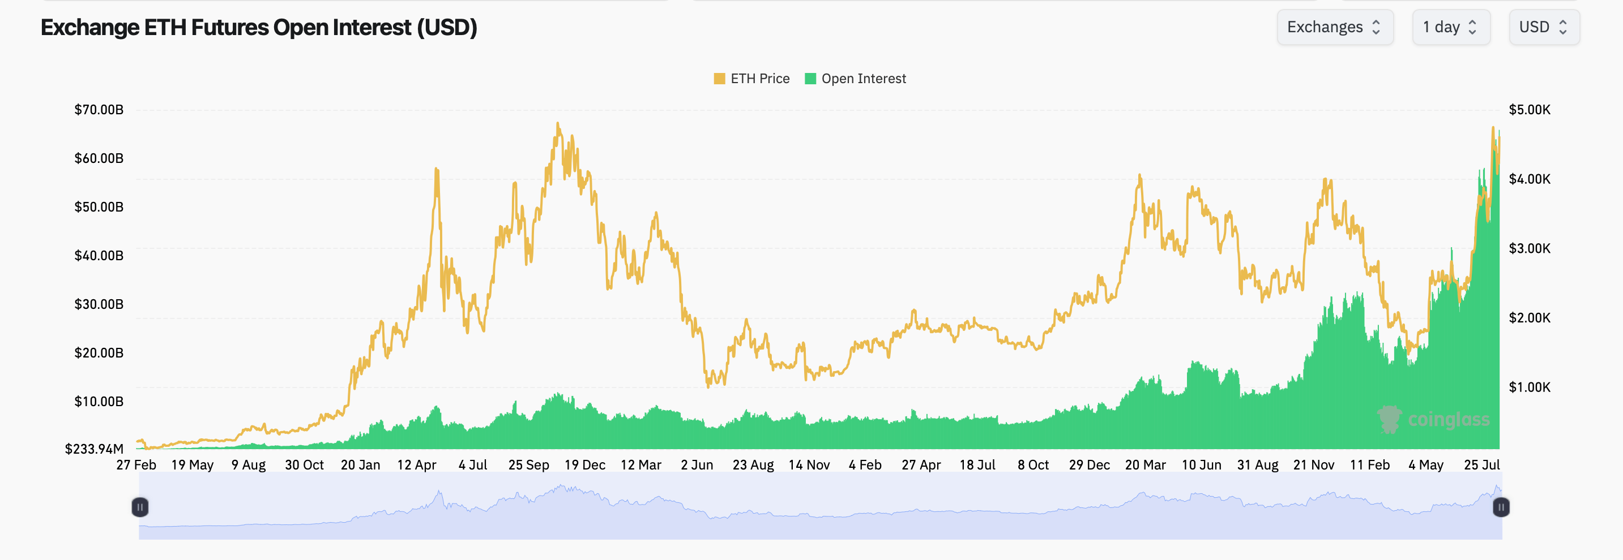Hide the Open Interest series via its legend
Screen dimensions: 1623x560
point(856,78)
